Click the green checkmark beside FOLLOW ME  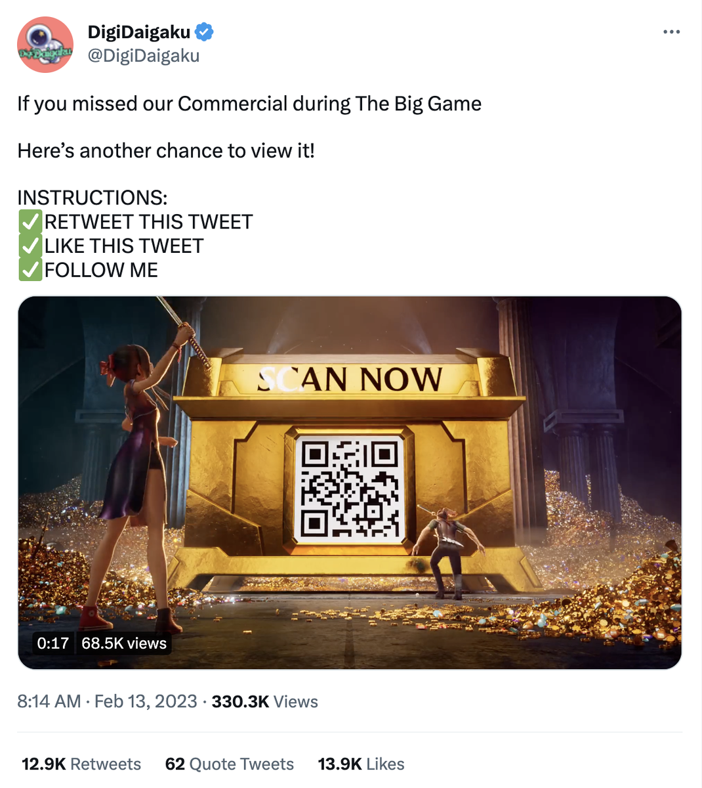(x=30, y=270)
